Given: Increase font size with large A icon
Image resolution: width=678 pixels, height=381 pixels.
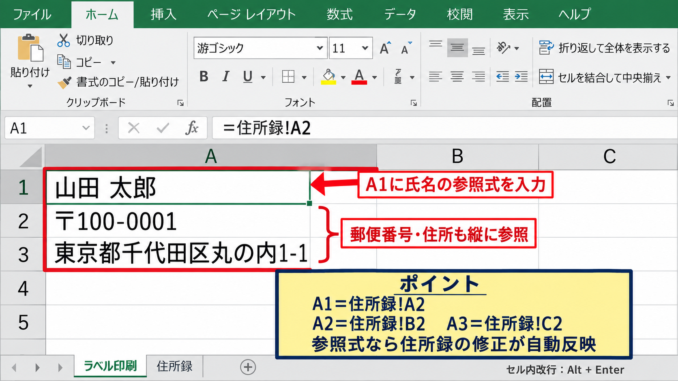Looking at the screenshot, I should (385, 48).
